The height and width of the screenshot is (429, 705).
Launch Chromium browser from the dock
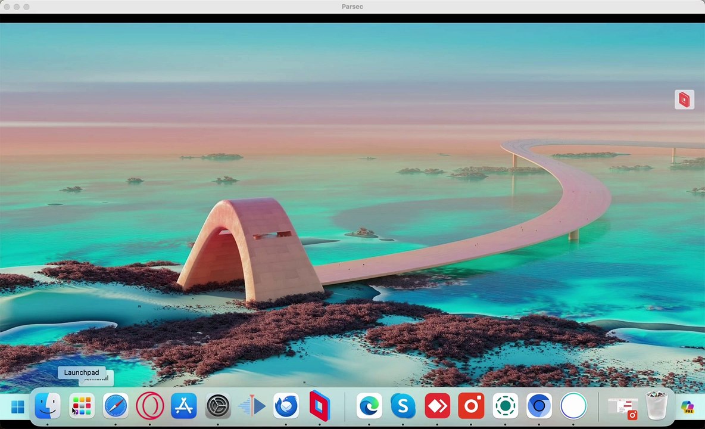[539, 406]
